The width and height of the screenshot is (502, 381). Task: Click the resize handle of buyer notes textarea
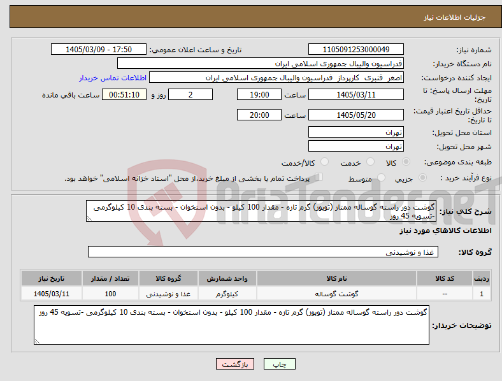(x=37, y=341)
